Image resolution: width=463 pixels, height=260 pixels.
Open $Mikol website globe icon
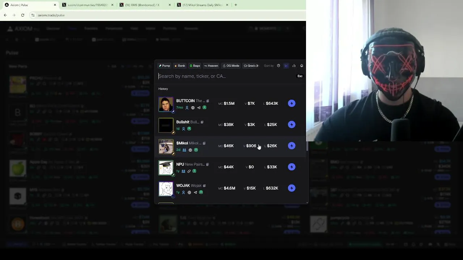[x=190, y=150]
